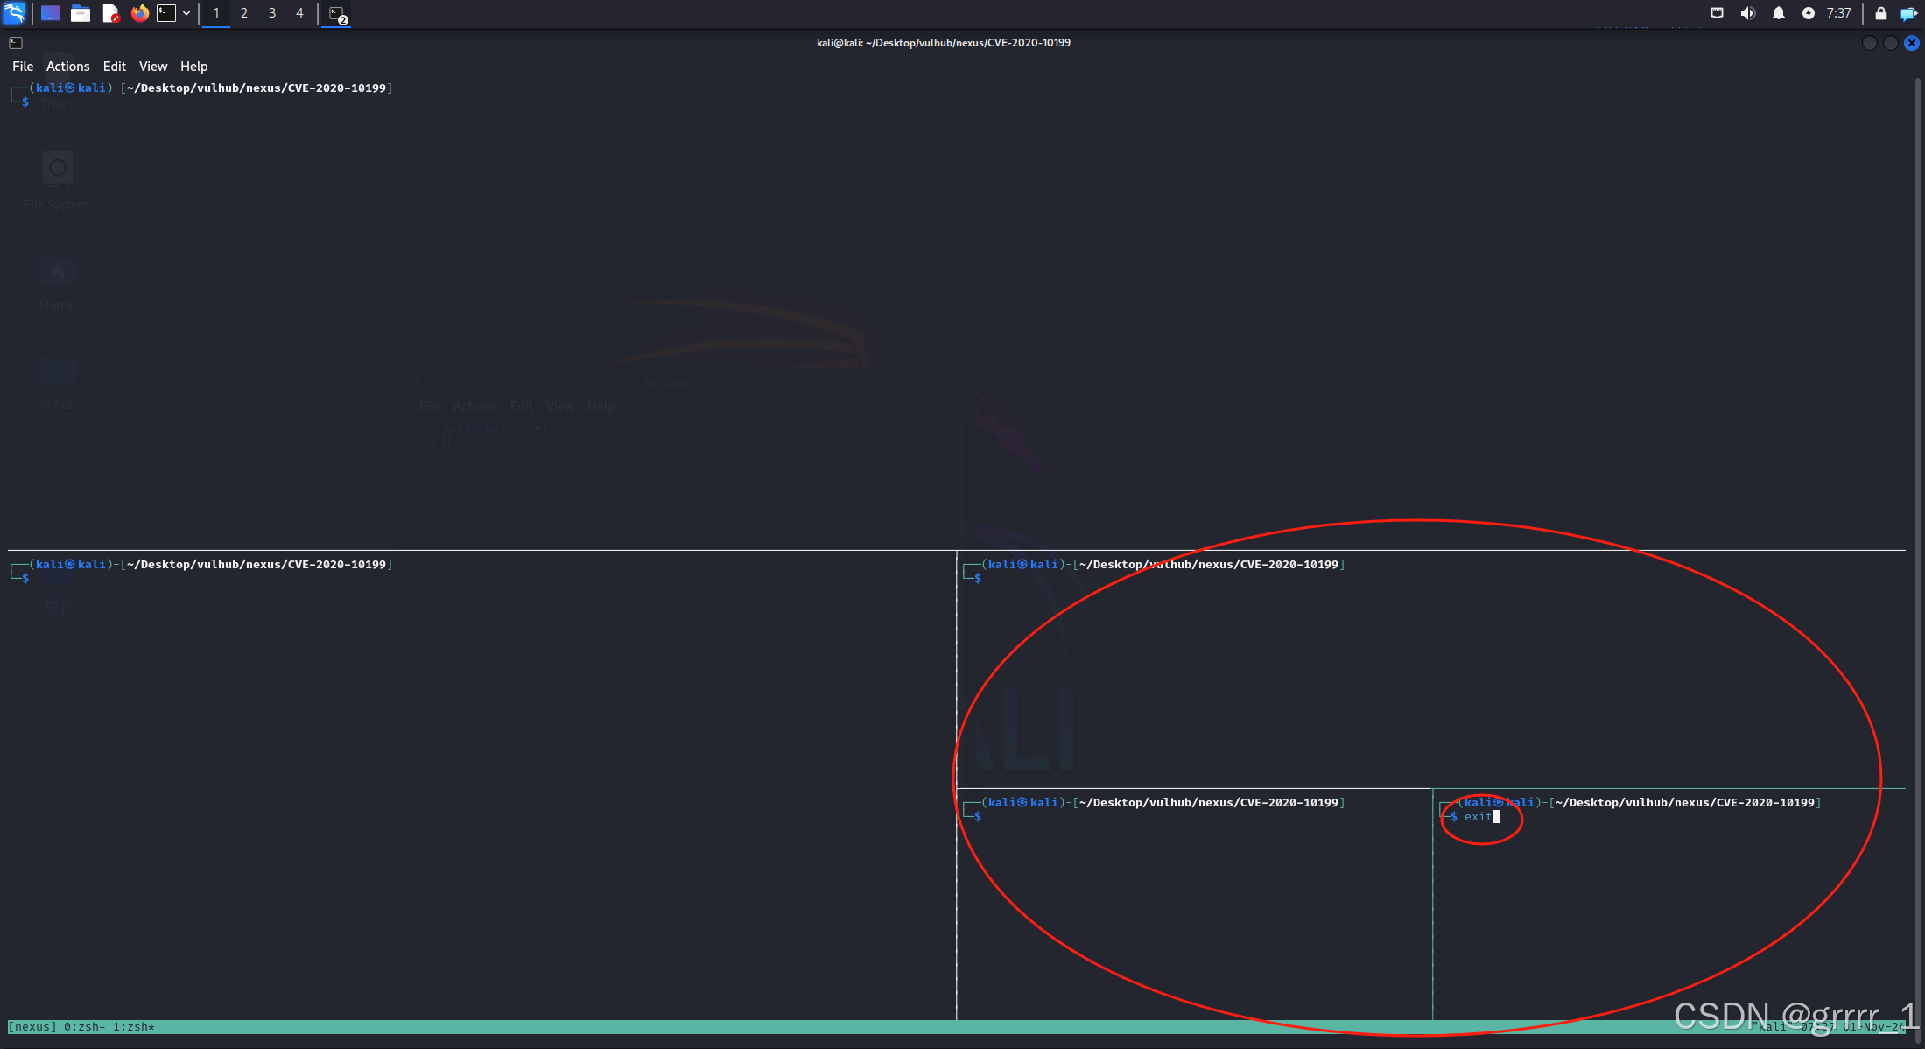Expand the terminal launcher dropdown arrow
This screenshot has height=1049, width=1925.
pyautogui.click(x=186, y=13)
